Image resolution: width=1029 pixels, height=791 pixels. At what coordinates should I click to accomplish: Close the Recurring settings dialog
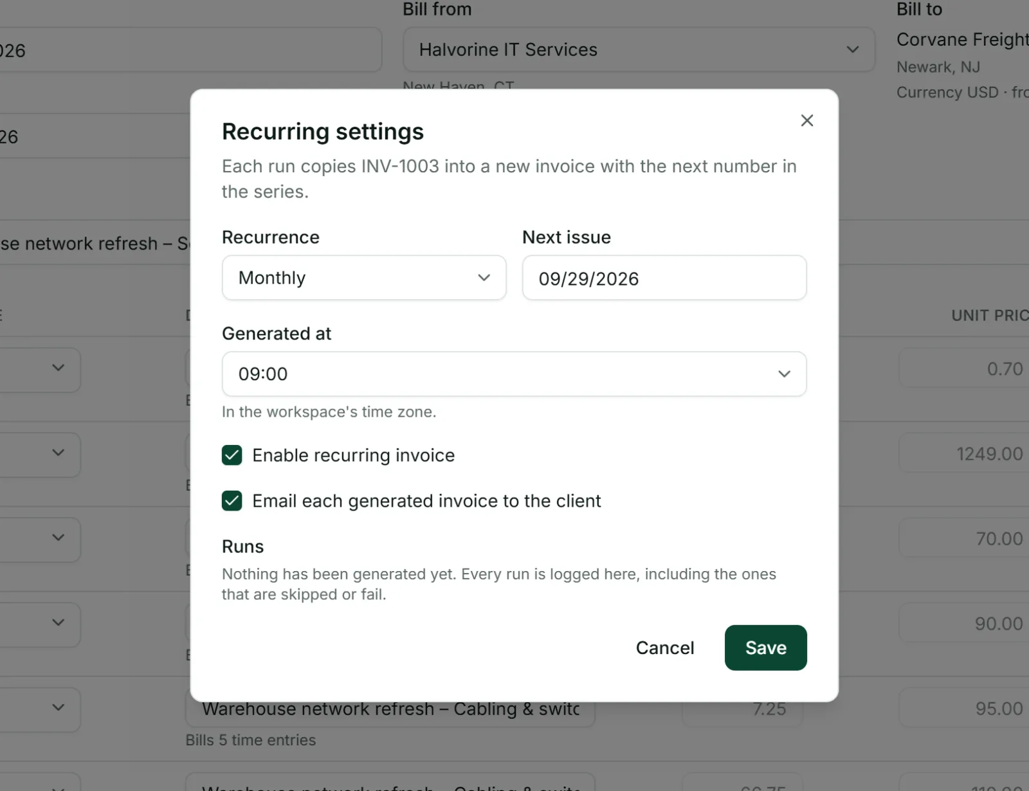pos(806,120)
